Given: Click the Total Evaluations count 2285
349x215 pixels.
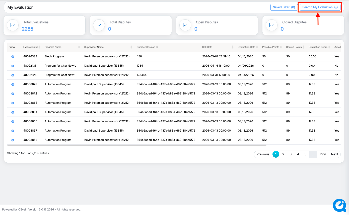Looking at the screenshot, I should [28, 29].
